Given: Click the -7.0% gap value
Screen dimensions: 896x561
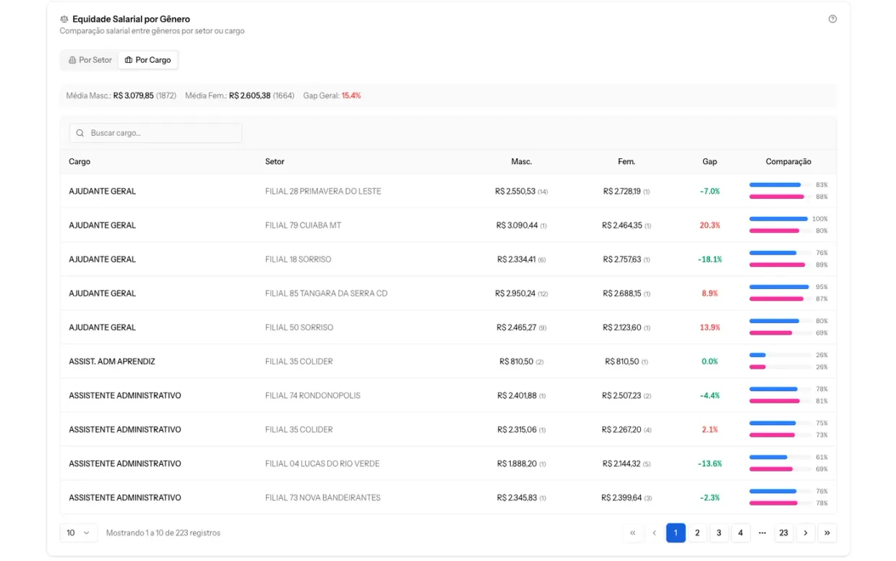Looking at the screenshot, I should pos(710,192).
